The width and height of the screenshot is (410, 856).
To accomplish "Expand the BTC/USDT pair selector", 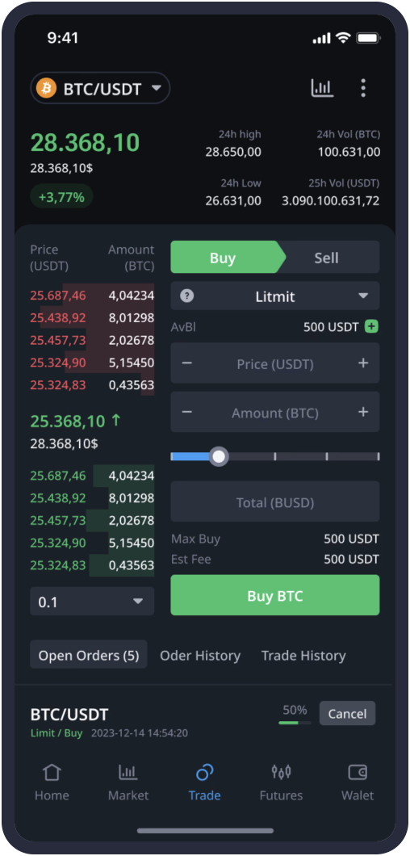I will pyautogui.click(x=100, y=88).
